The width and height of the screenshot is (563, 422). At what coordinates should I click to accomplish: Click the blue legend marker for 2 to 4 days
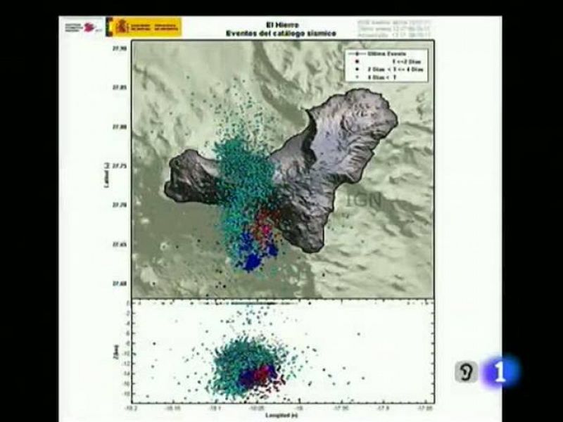tap(359, 69)
